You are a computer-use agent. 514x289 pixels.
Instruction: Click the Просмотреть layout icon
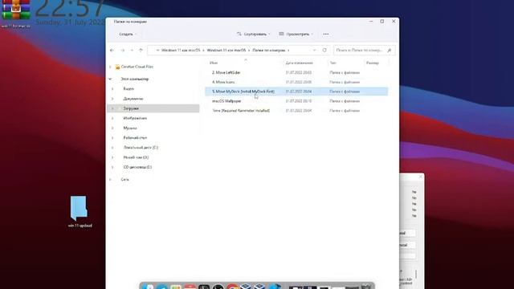click(281, 34)
